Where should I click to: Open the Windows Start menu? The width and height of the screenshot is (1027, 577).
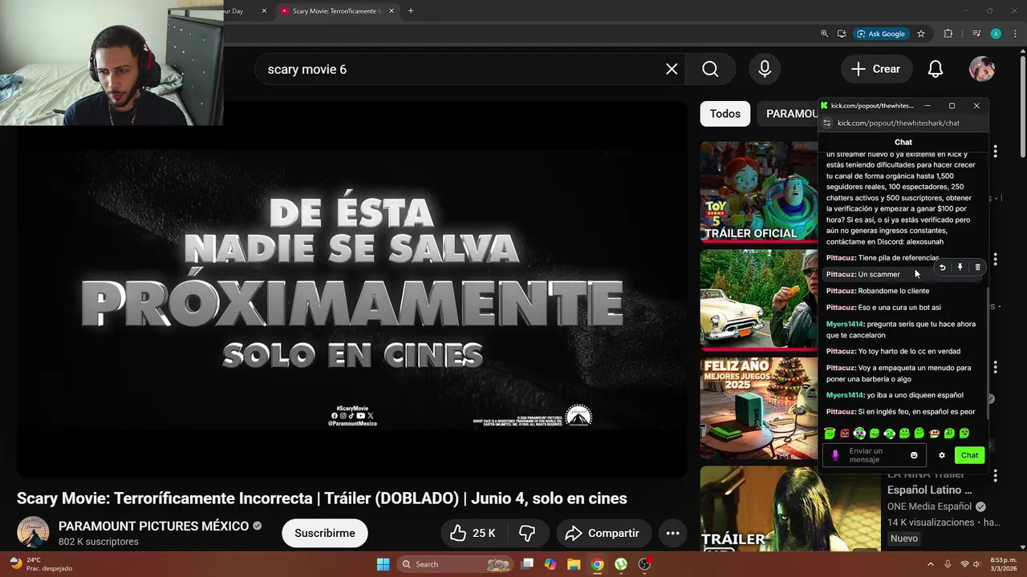point(383,564)
